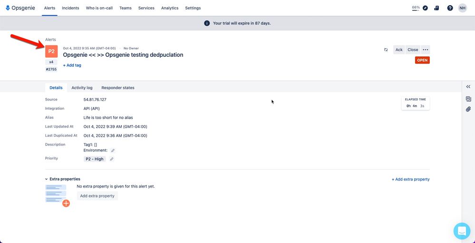Click the source IP 54.81.76.127

pyautogui.click(x=95, y=99)
